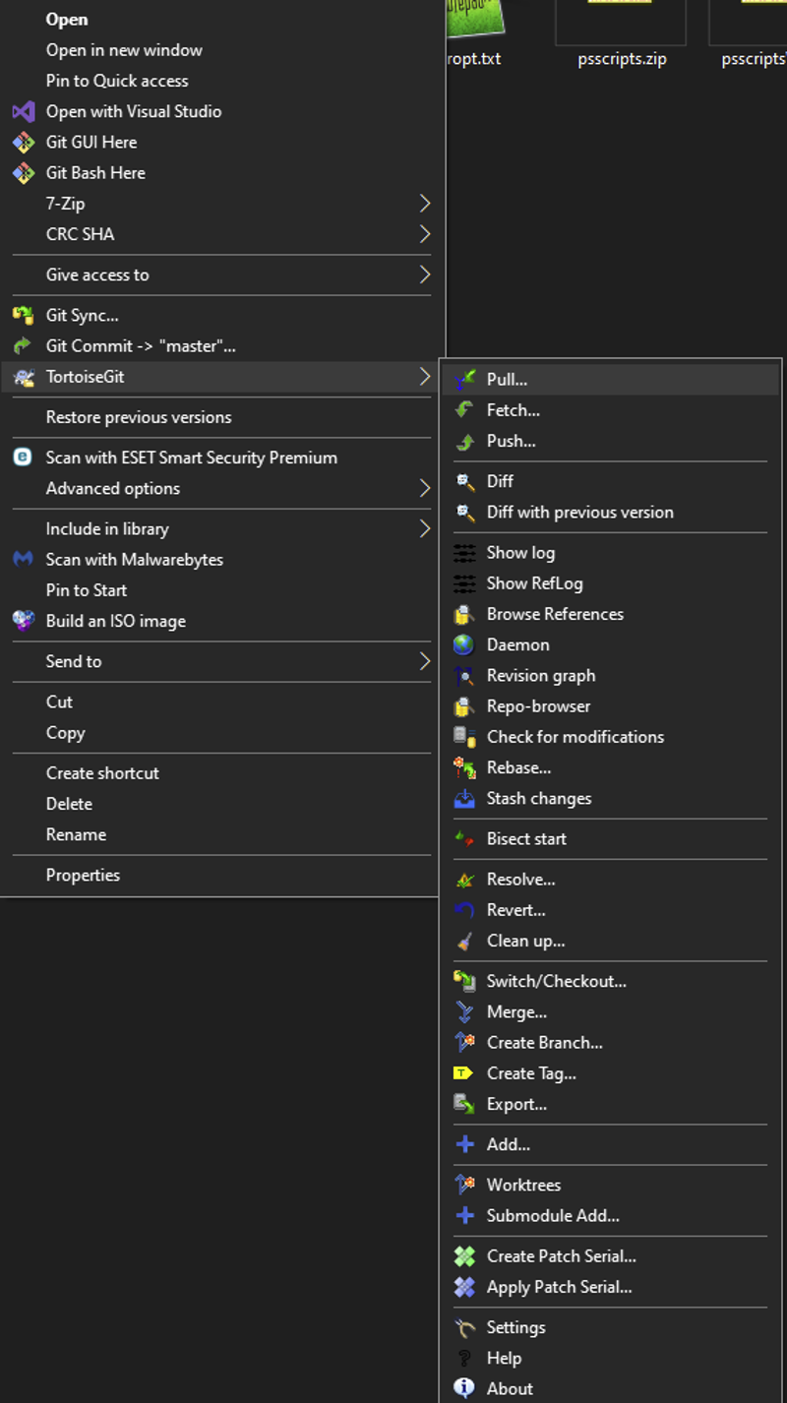Click the Switch/Checkout icon
Viewport: 787px width, 1403px height.
[x=464, y=981]
